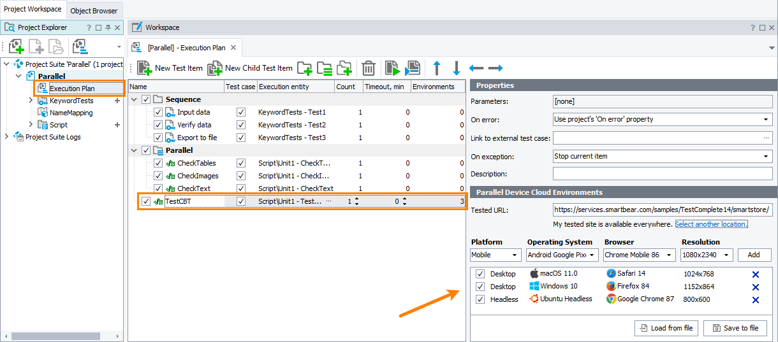Viewport: 778px width, 342px height.
Task: Toggle the Windows 10 environment checkbox
Action: click(480, 287)
